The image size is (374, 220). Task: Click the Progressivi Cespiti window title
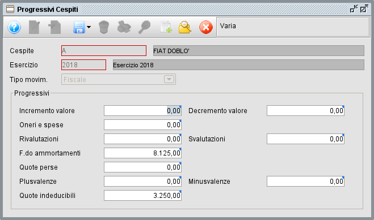48,10
